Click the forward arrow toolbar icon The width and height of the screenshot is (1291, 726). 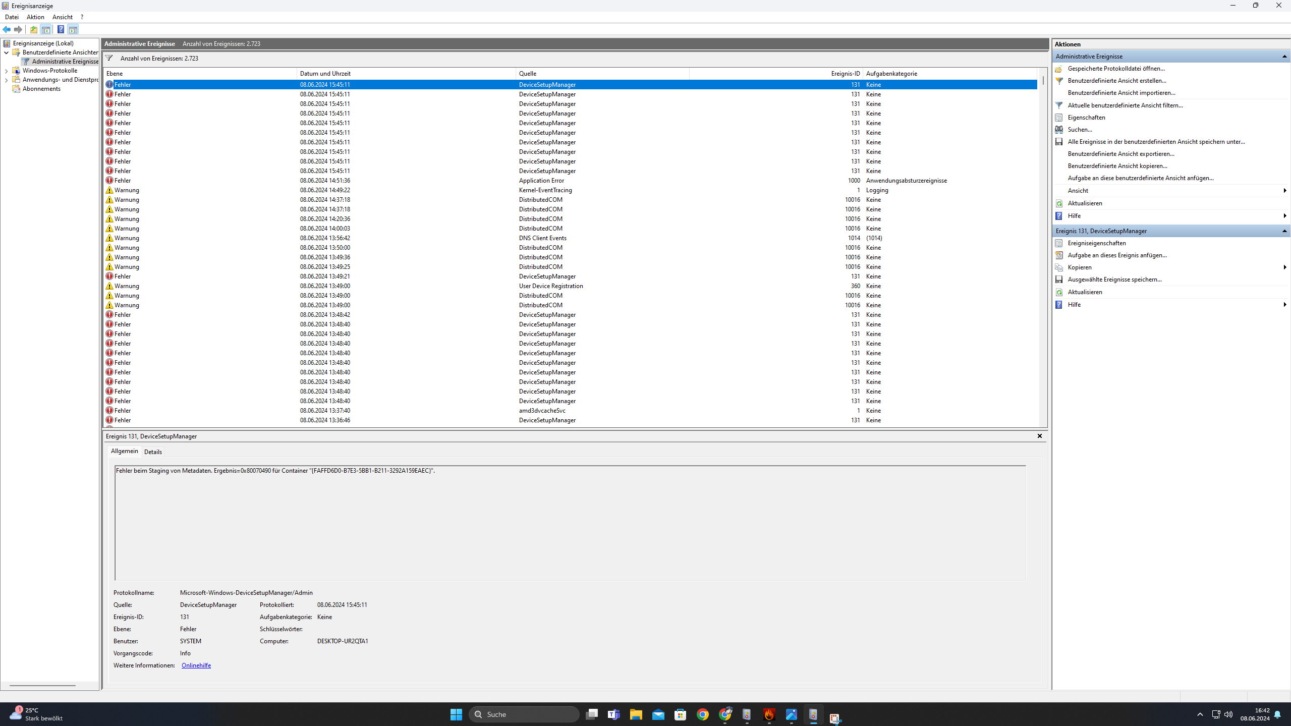[18, 29]
